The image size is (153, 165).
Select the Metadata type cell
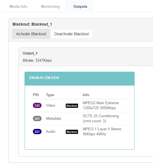54,119
